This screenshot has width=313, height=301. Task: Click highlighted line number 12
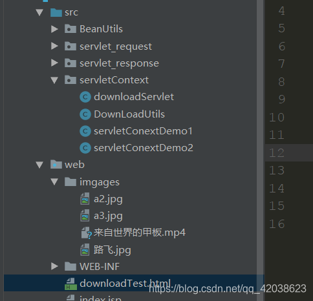[277, 153]
